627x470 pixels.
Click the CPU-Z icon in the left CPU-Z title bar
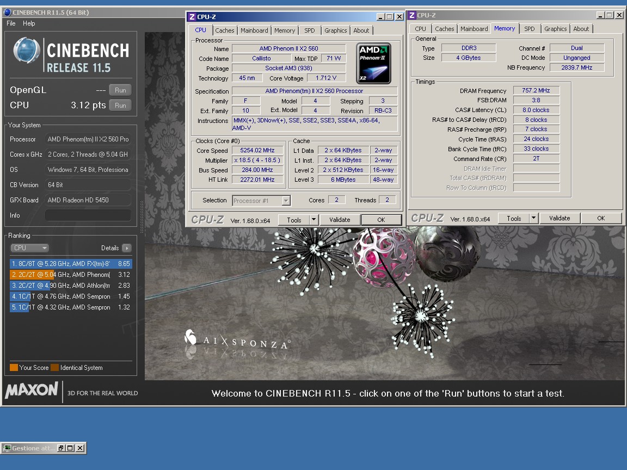tap(192, 17)
